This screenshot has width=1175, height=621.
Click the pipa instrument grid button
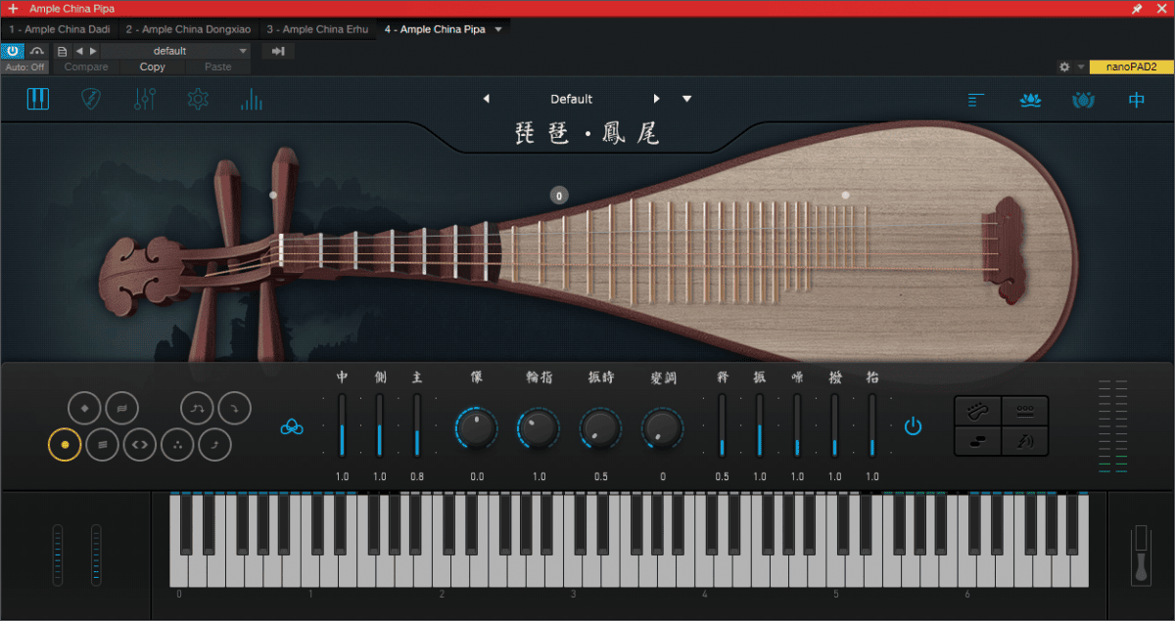pos(977,411)
